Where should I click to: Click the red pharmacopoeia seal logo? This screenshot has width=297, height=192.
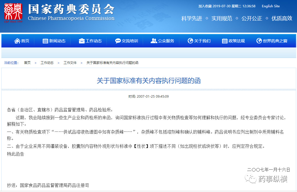[13, 13]
